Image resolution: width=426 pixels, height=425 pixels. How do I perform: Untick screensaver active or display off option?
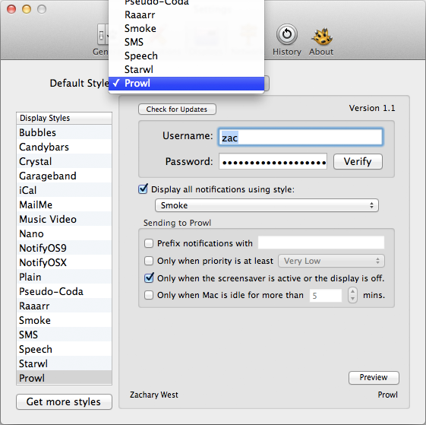(149, 278)
